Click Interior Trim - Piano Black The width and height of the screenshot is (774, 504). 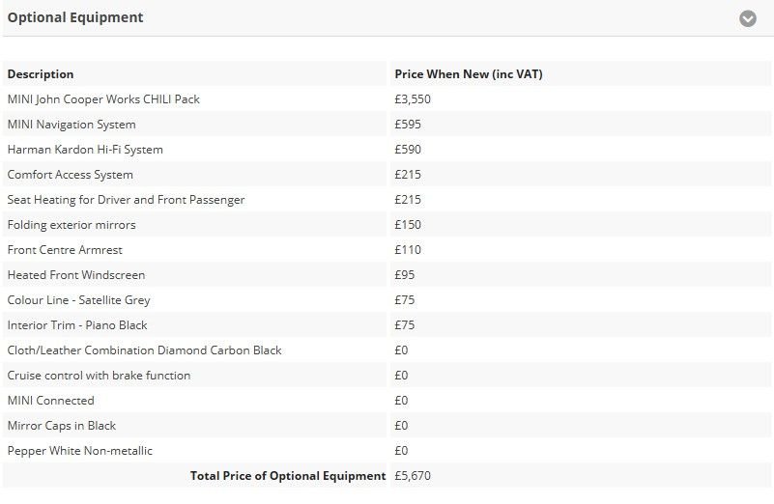coord(77,325)
